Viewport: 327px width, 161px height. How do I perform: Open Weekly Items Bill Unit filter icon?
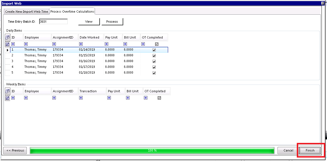(x=128, y=98)
